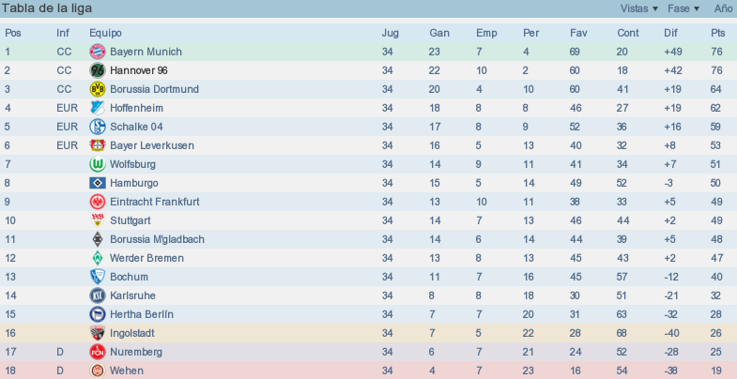Click the Hertha Berlín club logo
The height and width of the screenshot is (379, 737).
click(x=98, y=314)
